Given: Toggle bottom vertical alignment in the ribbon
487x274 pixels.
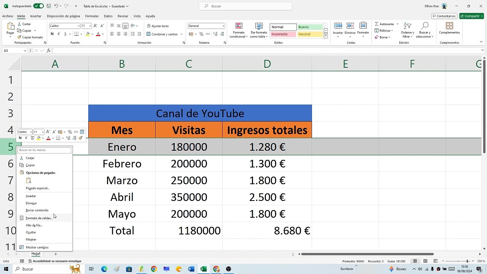Looking at the screenshot, I should (x=125, y=26).
